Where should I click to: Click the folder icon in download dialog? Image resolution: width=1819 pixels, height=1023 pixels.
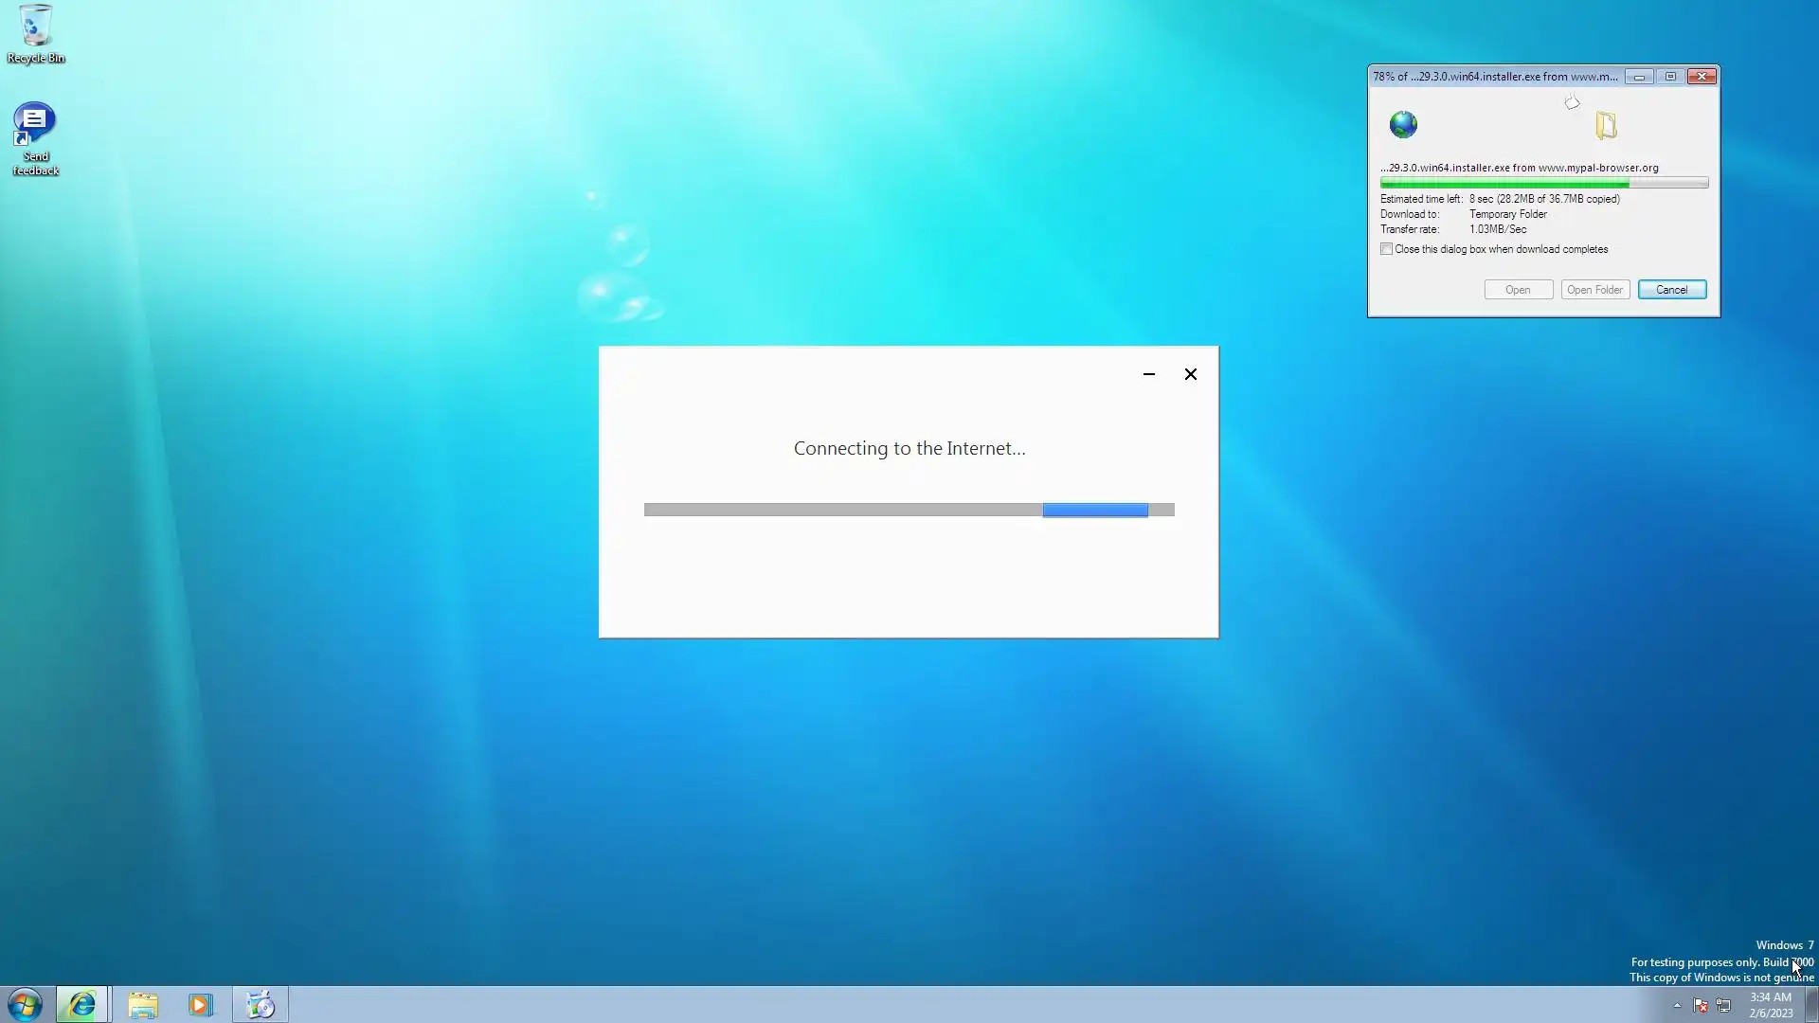(1606, 125)
